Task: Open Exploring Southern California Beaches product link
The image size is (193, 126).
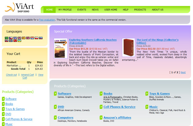Action: pyautogui.click(x=93, y=41)
